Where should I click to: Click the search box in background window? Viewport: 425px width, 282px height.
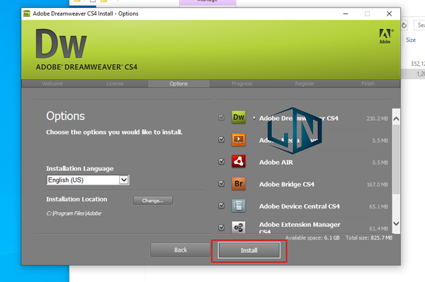(419, 25)
